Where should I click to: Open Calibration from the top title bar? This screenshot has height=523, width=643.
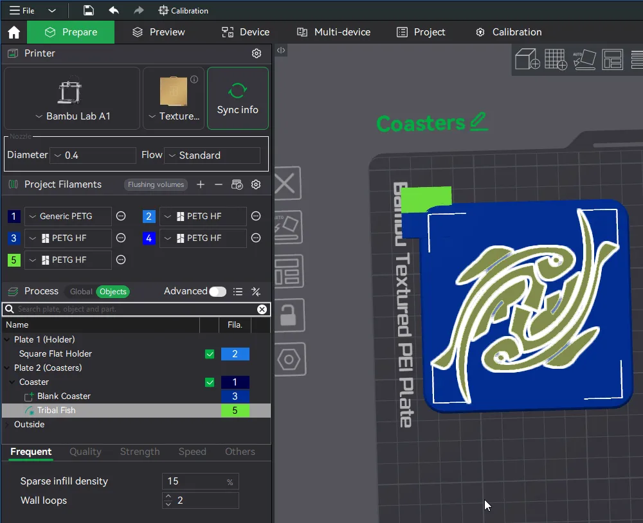click(183, 11)
